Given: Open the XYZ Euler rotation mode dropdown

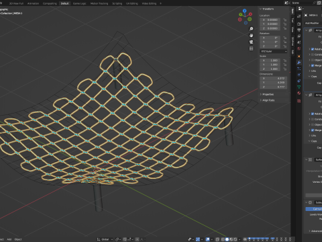Looking at the screenshot, I should [x=273, y=51].
